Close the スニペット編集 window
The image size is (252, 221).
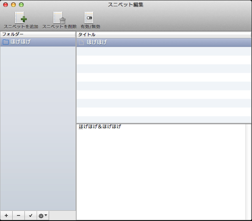point(6,5)
